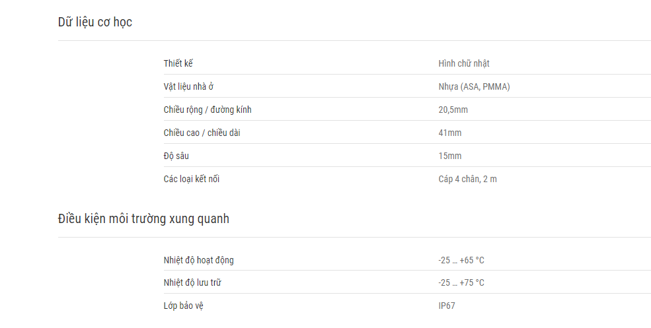Viewport: 651px width, 328px height.
Task: Select 'Chiều cao / chiều dài' label
Action: click(202, 133)
